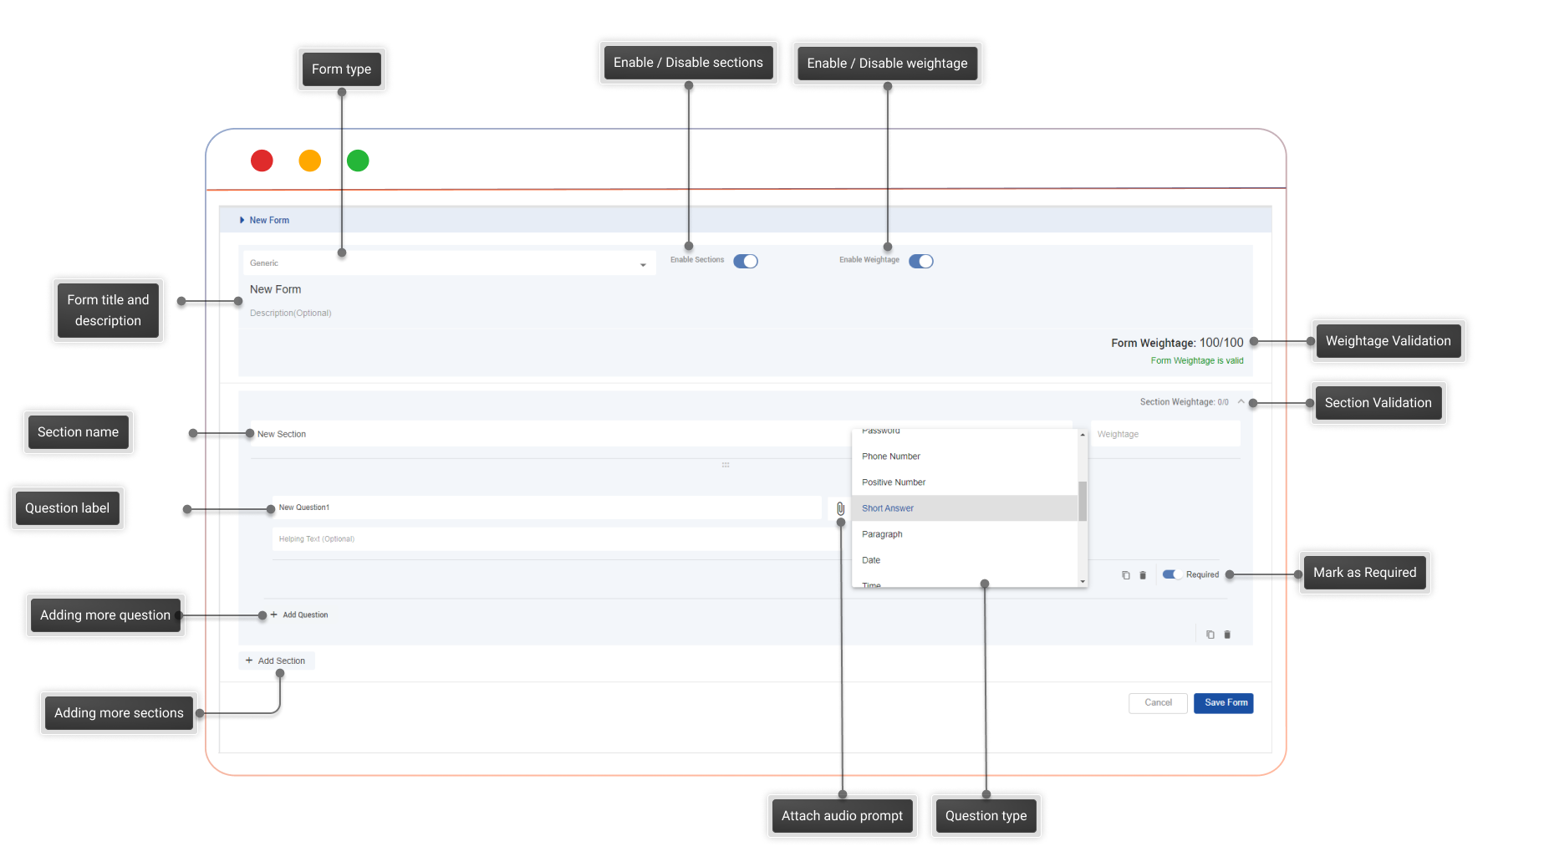Click the question type list scrollbar thumb
Viewport: 1544px width, 857px height.
point(1083,501)
